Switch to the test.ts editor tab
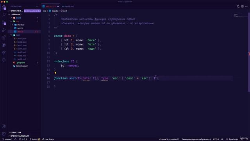The image size is (250, 141). [50, 6]
